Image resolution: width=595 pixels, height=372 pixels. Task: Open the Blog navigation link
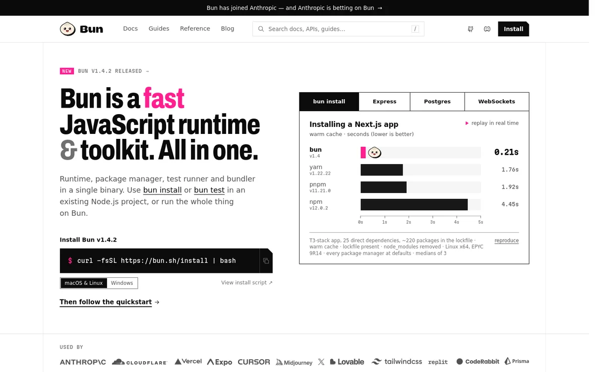228,29
